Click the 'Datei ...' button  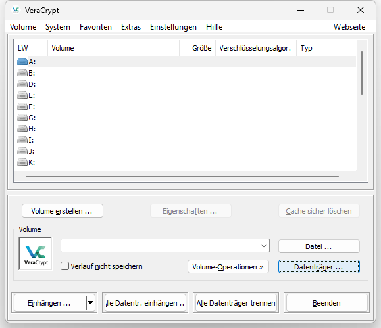[x=318, y=246]
